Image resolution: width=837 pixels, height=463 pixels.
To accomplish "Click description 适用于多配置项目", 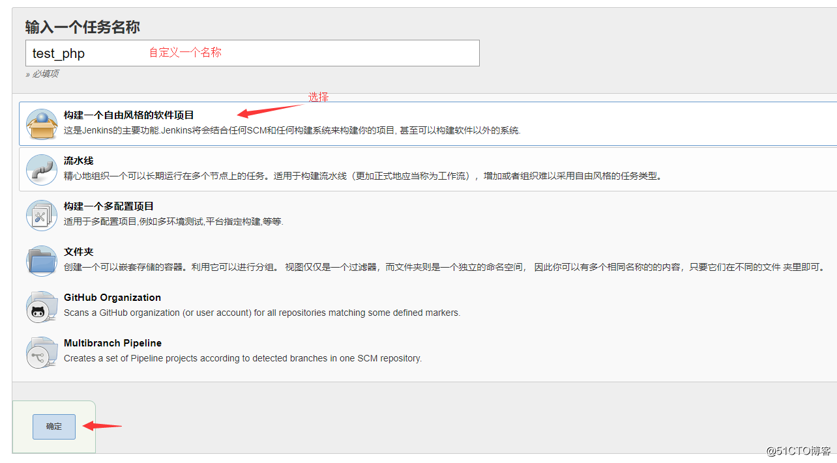I will [173, 221].
